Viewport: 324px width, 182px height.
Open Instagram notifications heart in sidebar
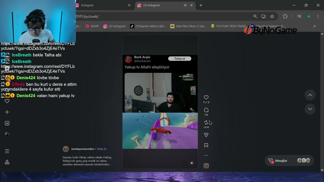click(7, 101)
